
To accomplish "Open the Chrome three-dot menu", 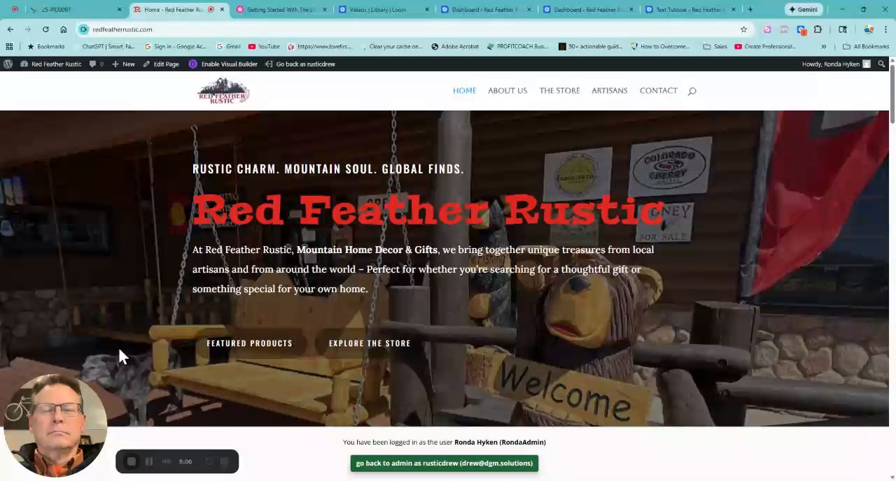I will [x=885, y=29].
